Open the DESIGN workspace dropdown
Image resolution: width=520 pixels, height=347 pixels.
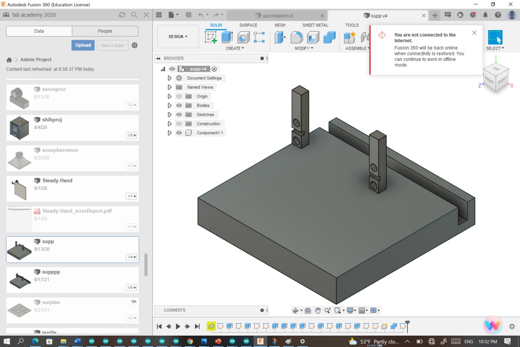pos(178,37)
